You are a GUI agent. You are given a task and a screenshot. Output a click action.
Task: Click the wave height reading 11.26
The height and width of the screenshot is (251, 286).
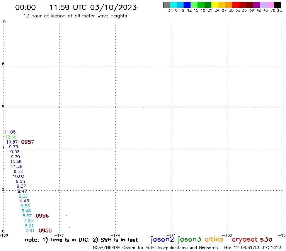tap(17, 166)
